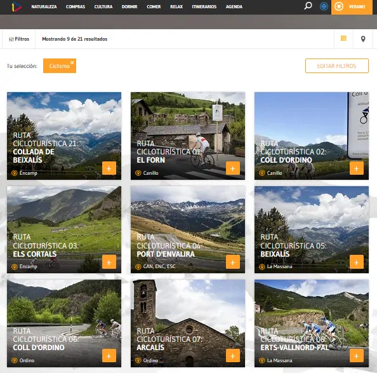
Task: Add El Forn route with plus
Action: click(233, 168)
